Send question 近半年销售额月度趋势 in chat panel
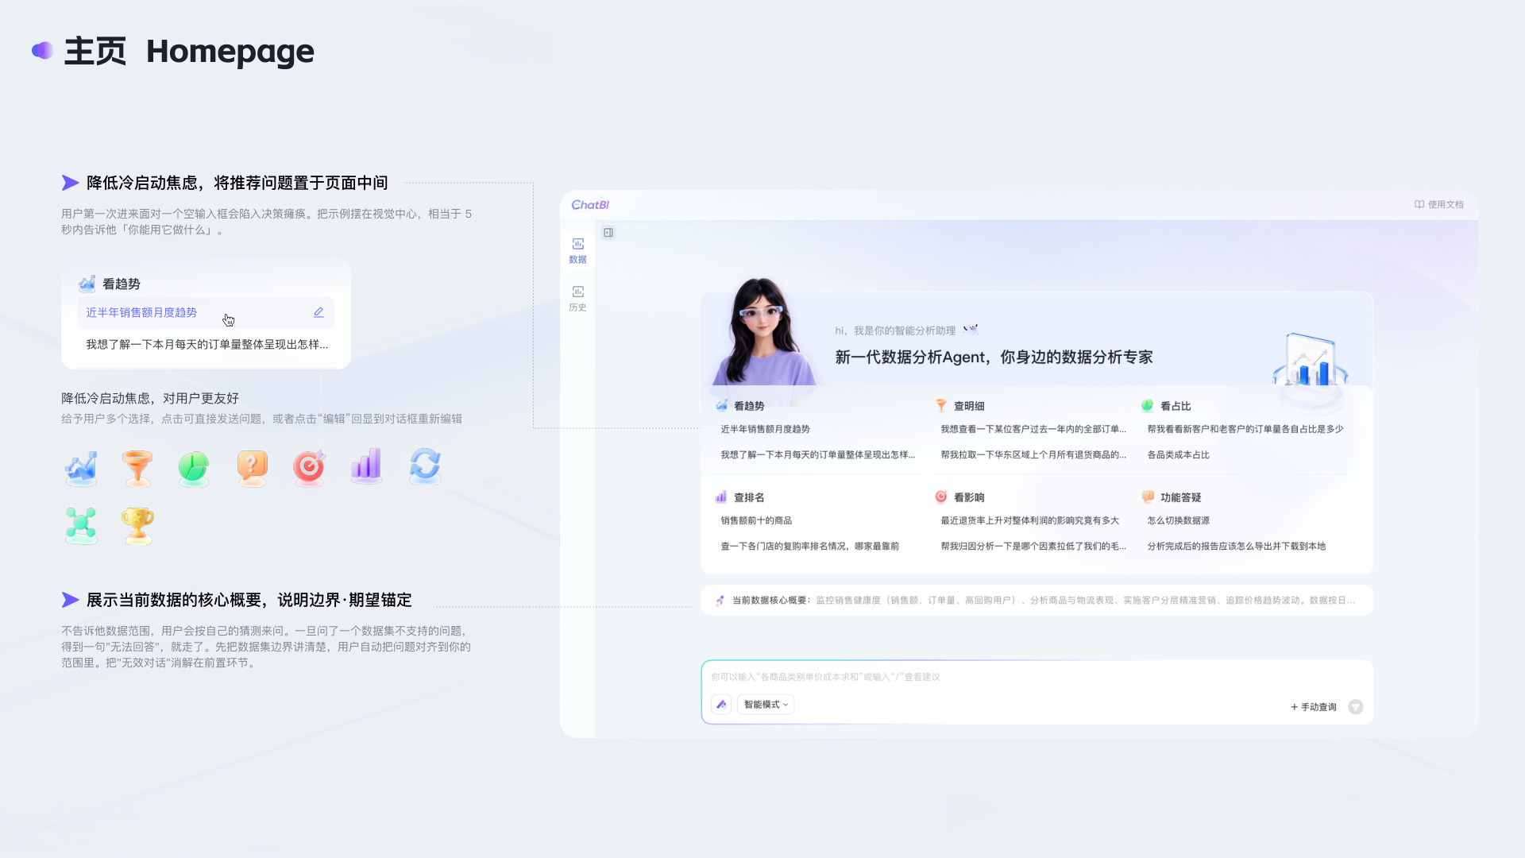Image resolution: width=1525 pixels, height=858 pixels. pyautogui.click(x=765, y=429)
